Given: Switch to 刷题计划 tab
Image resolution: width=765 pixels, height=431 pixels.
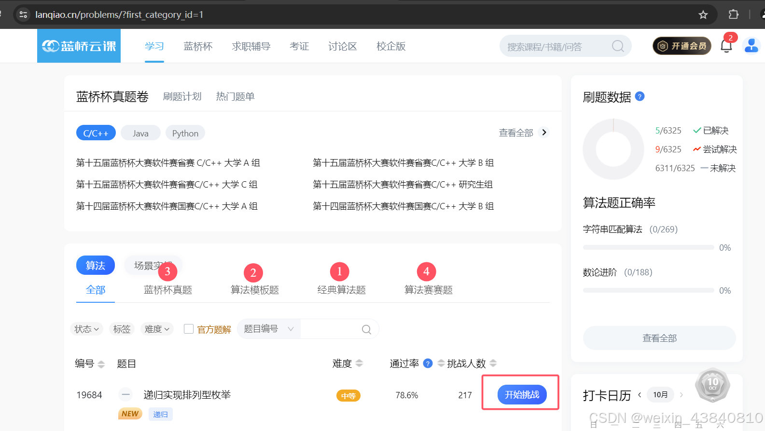Looking at the screenshot, I should click(x=182, y=96).
